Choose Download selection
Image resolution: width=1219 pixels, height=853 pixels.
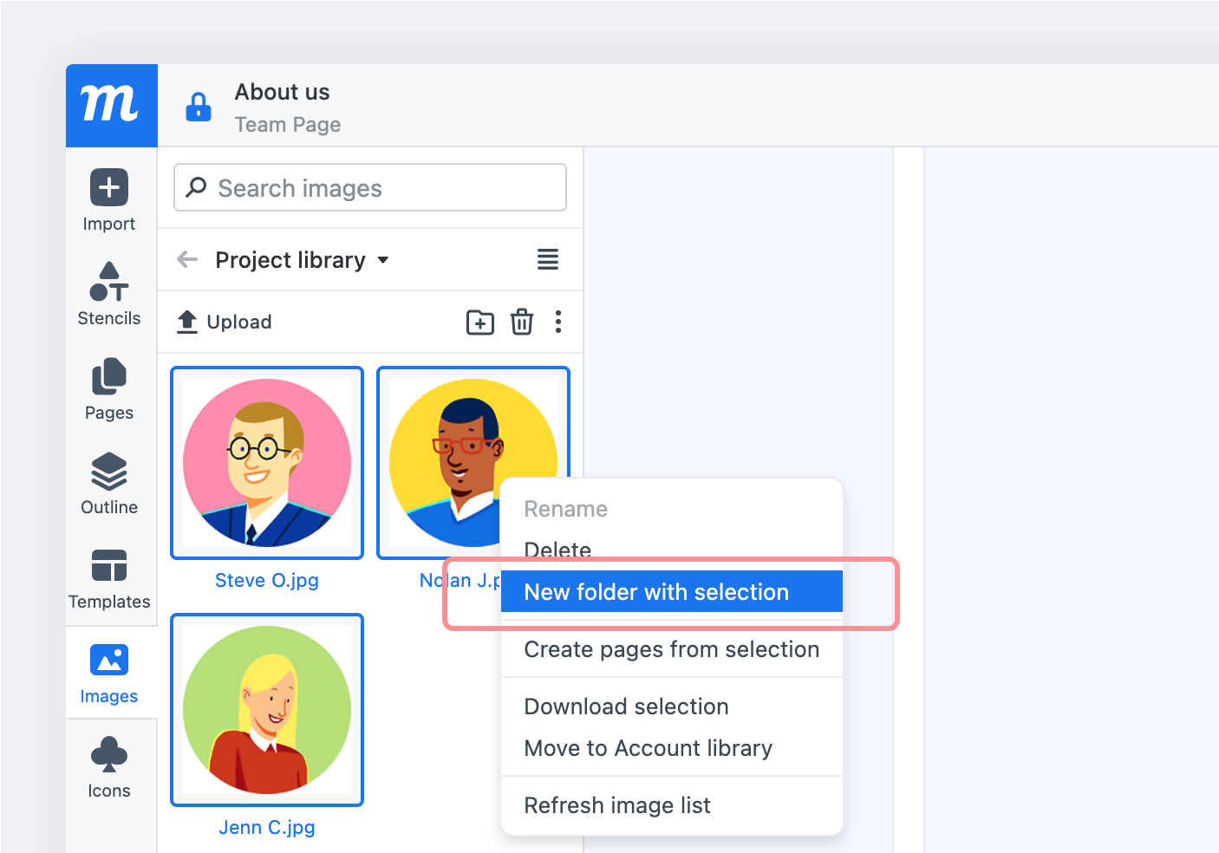(x=672, y=706)
